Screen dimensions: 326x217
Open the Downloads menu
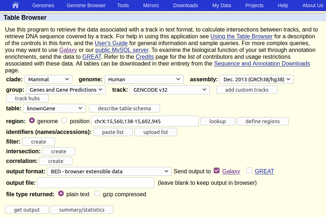point(185,5)
